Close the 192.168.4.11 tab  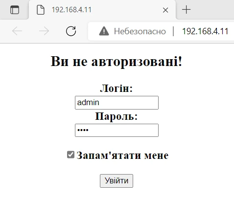click(165, 10)
